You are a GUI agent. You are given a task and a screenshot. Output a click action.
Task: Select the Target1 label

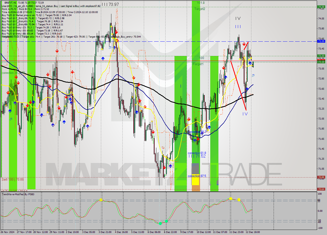point(198,64)
